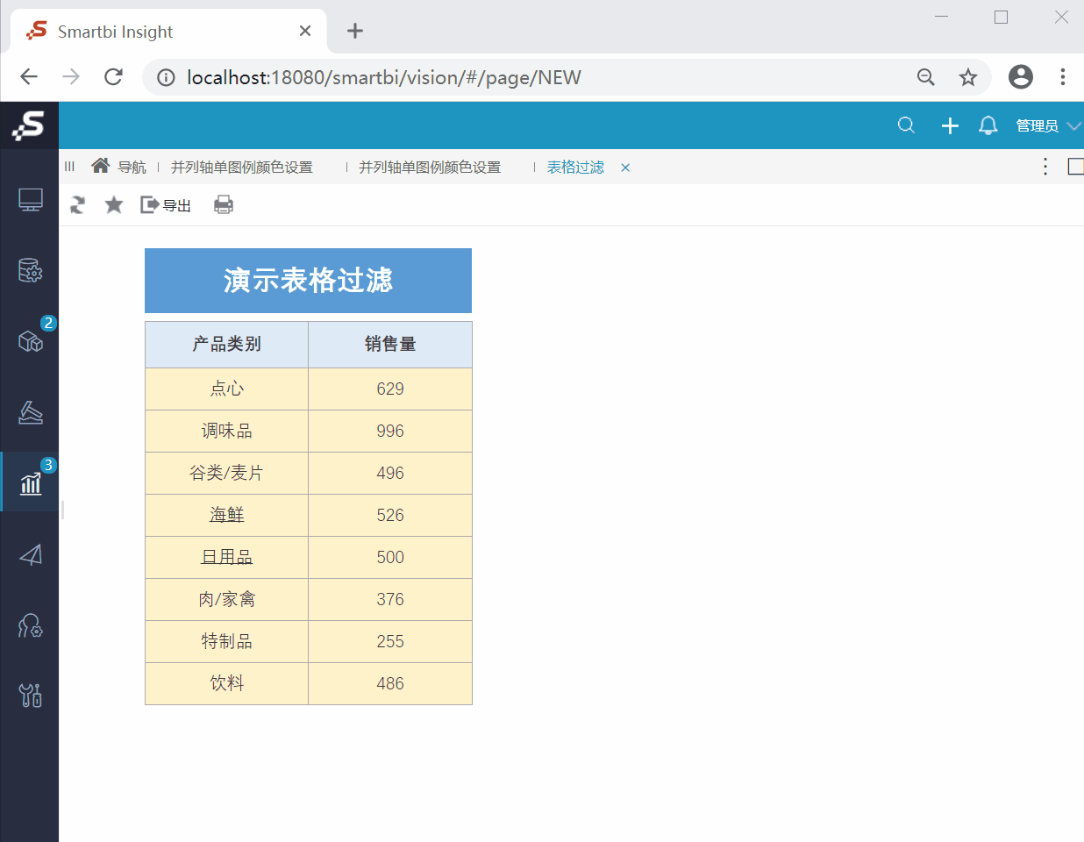Image resolution: width=1084 pixels, height=842 pixels.
Task: Select the 表格过滤 tab
Action: pos(575,168)
